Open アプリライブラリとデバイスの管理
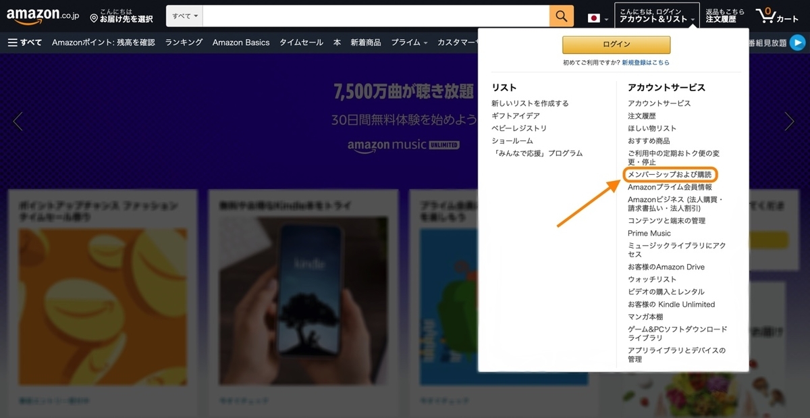This screenshot has height=418, width=810. [677, 355]
